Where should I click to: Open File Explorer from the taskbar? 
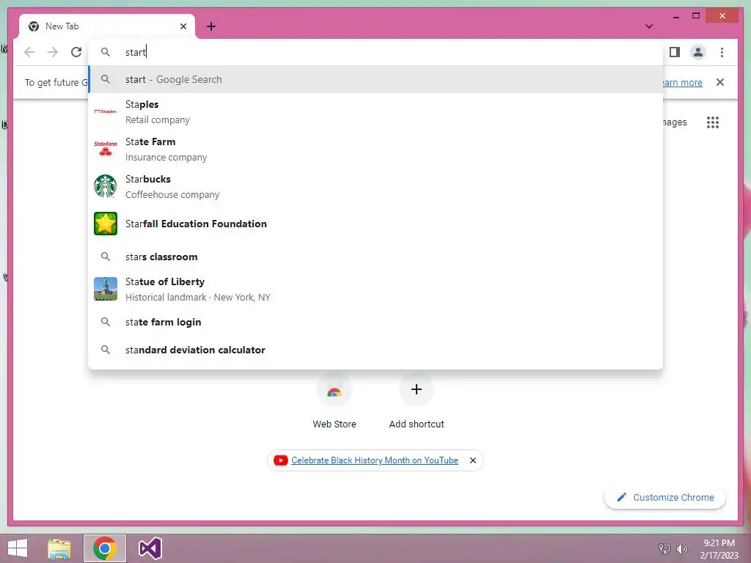(x=59, y=548)
